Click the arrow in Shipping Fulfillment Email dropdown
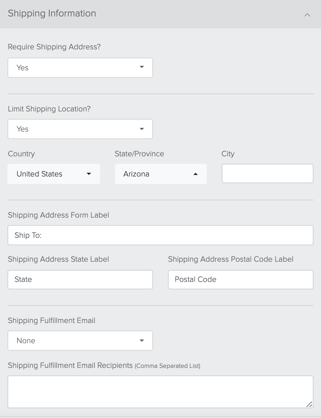 (x=142, y=341)
